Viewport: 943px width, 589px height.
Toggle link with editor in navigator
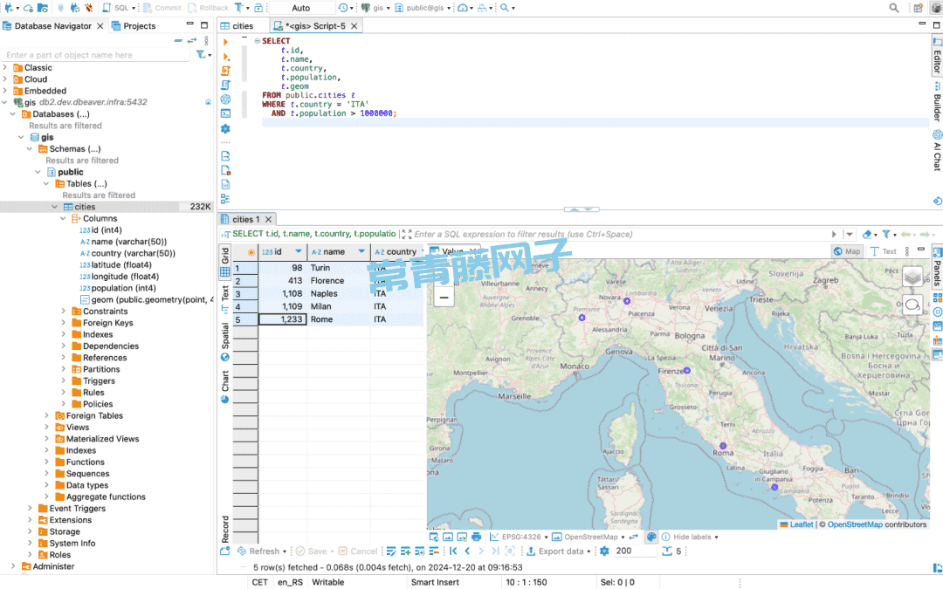point(192,40)
